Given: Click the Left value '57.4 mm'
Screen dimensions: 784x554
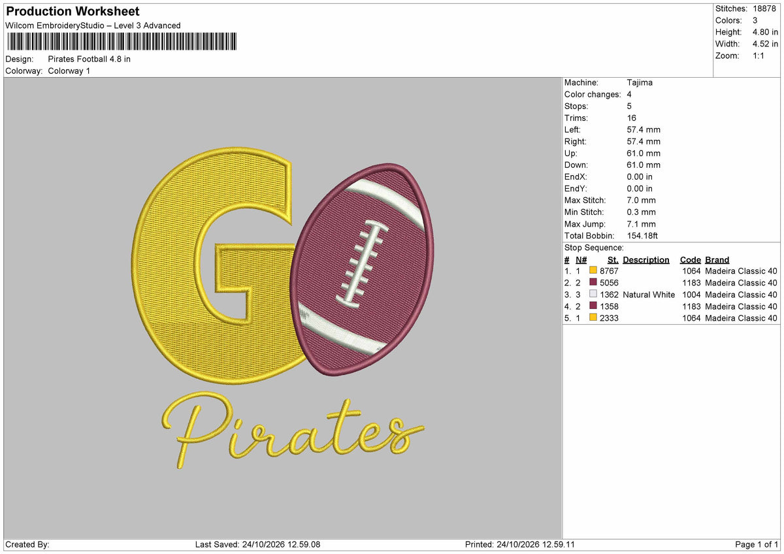Looking at the screenshot, I should click(x=644, y=129).
